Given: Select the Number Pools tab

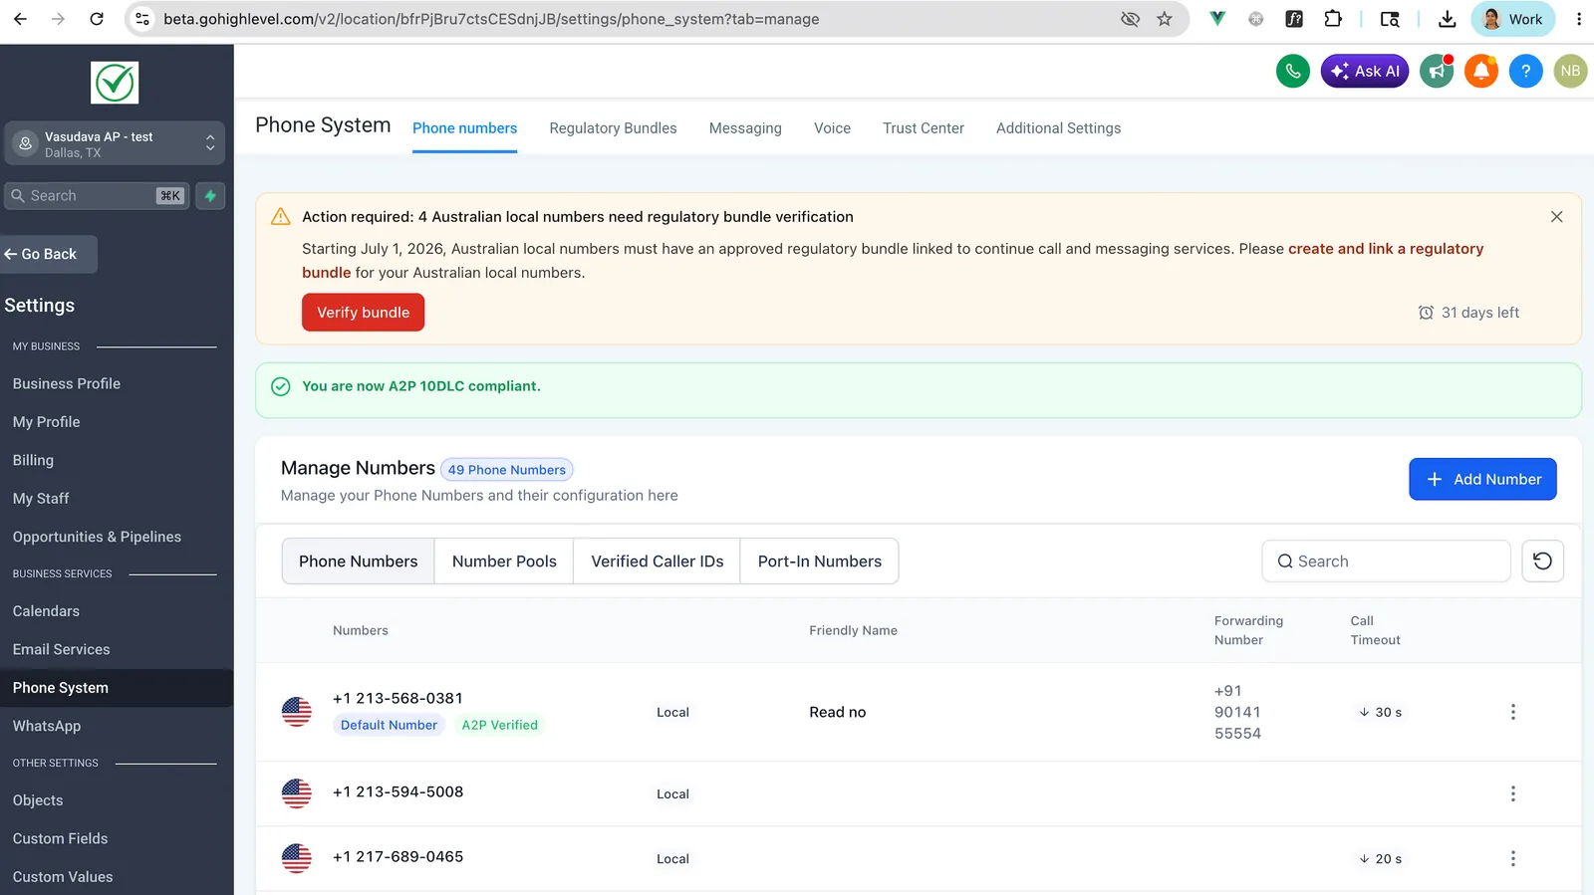Looking at the screenshot, I should coord(504,561).
